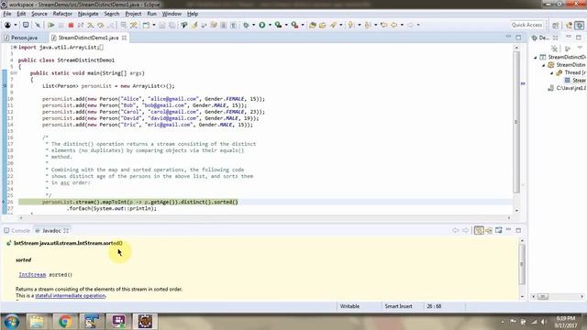This screenshot has width=587, height=330.
Task: Click the Drop to Frame icon
Action: pos(123,25)
